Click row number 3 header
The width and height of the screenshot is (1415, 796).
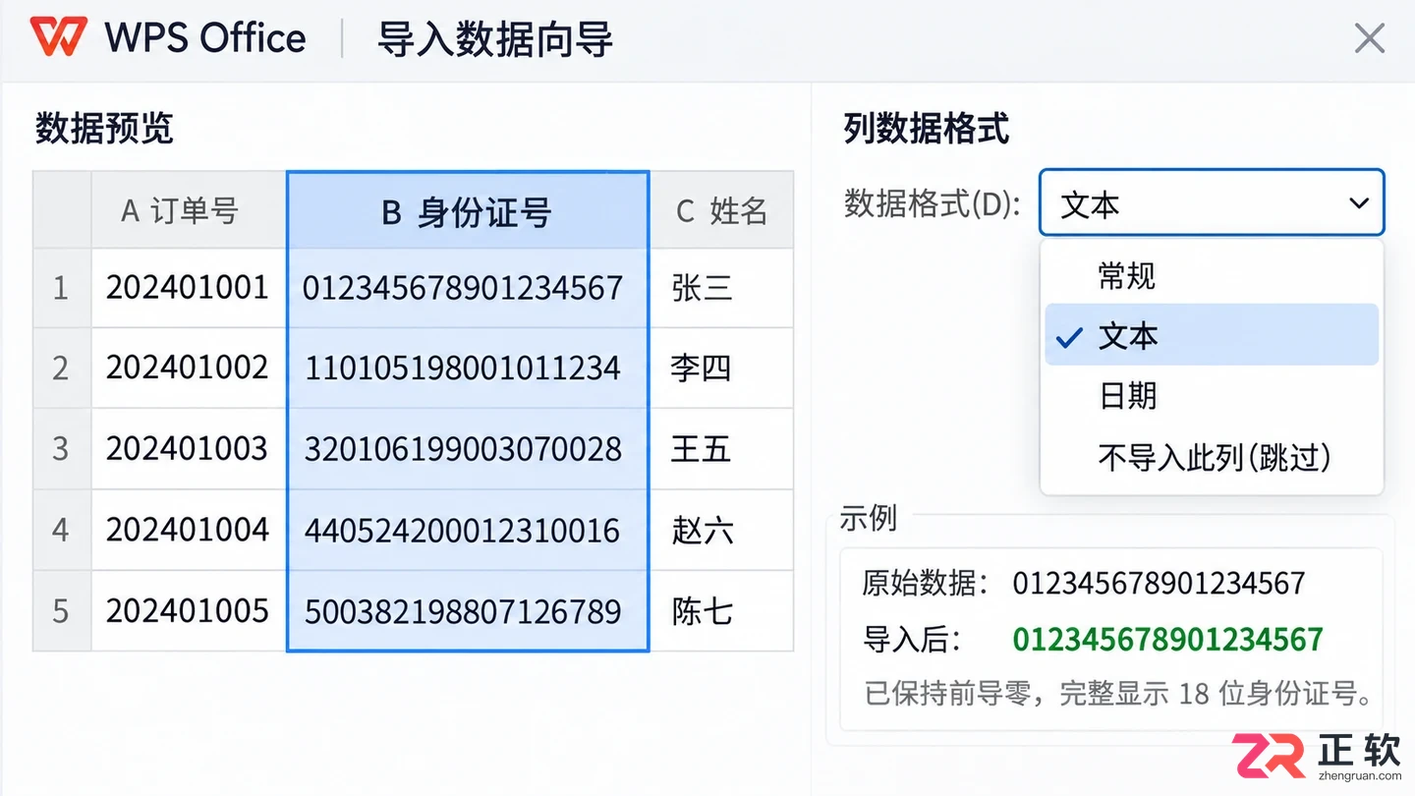(x=62, y=449)
